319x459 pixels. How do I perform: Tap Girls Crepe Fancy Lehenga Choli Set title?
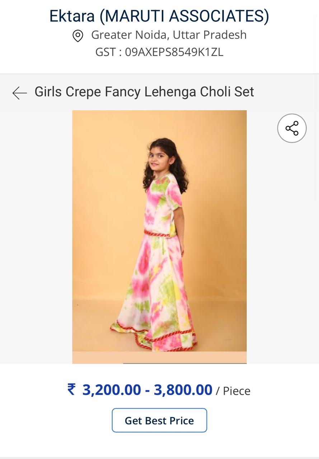tap(144, 92)
